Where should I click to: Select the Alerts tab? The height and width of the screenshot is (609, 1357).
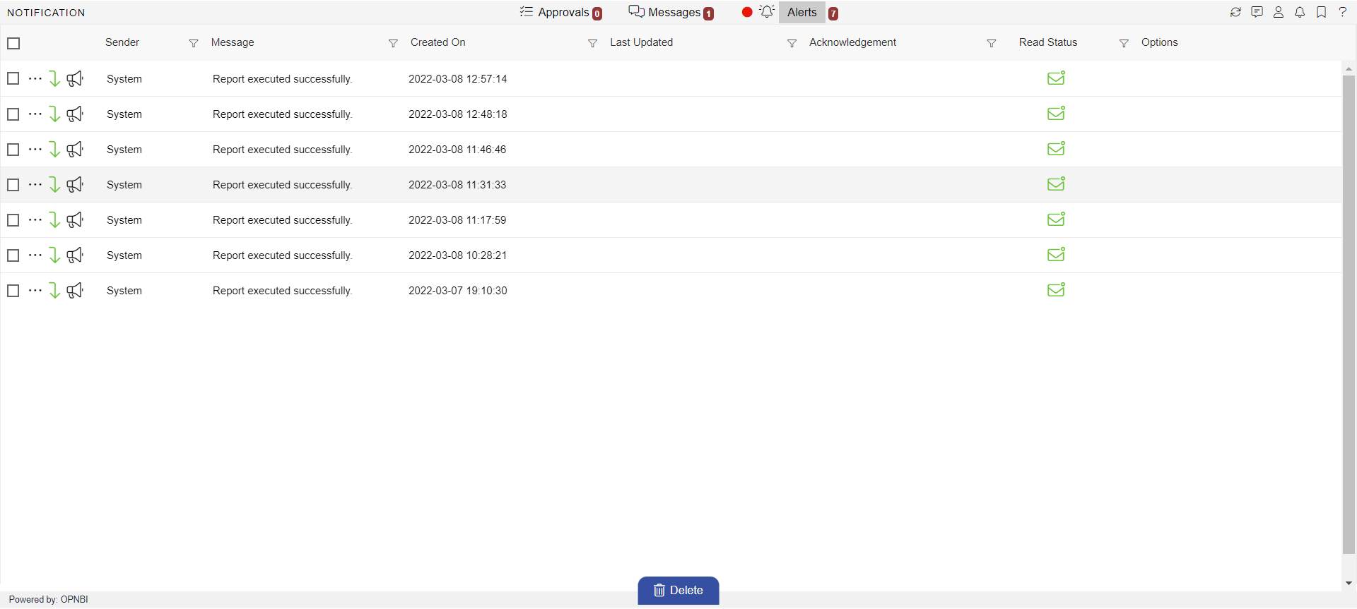point(802,12)
